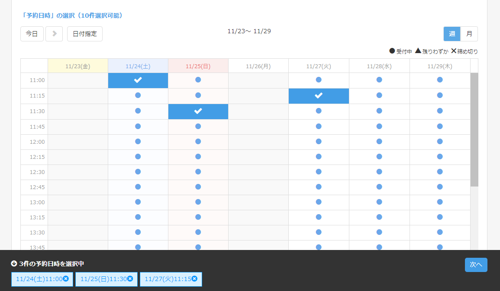
Task: Switch to 月 (month) view
Action: (469, 34)
